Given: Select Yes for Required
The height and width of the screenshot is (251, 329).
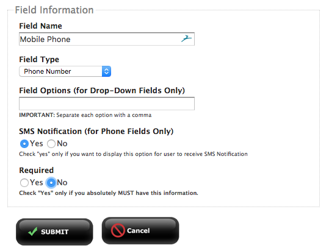Looking at the screenshot, I should pos(24,183).
